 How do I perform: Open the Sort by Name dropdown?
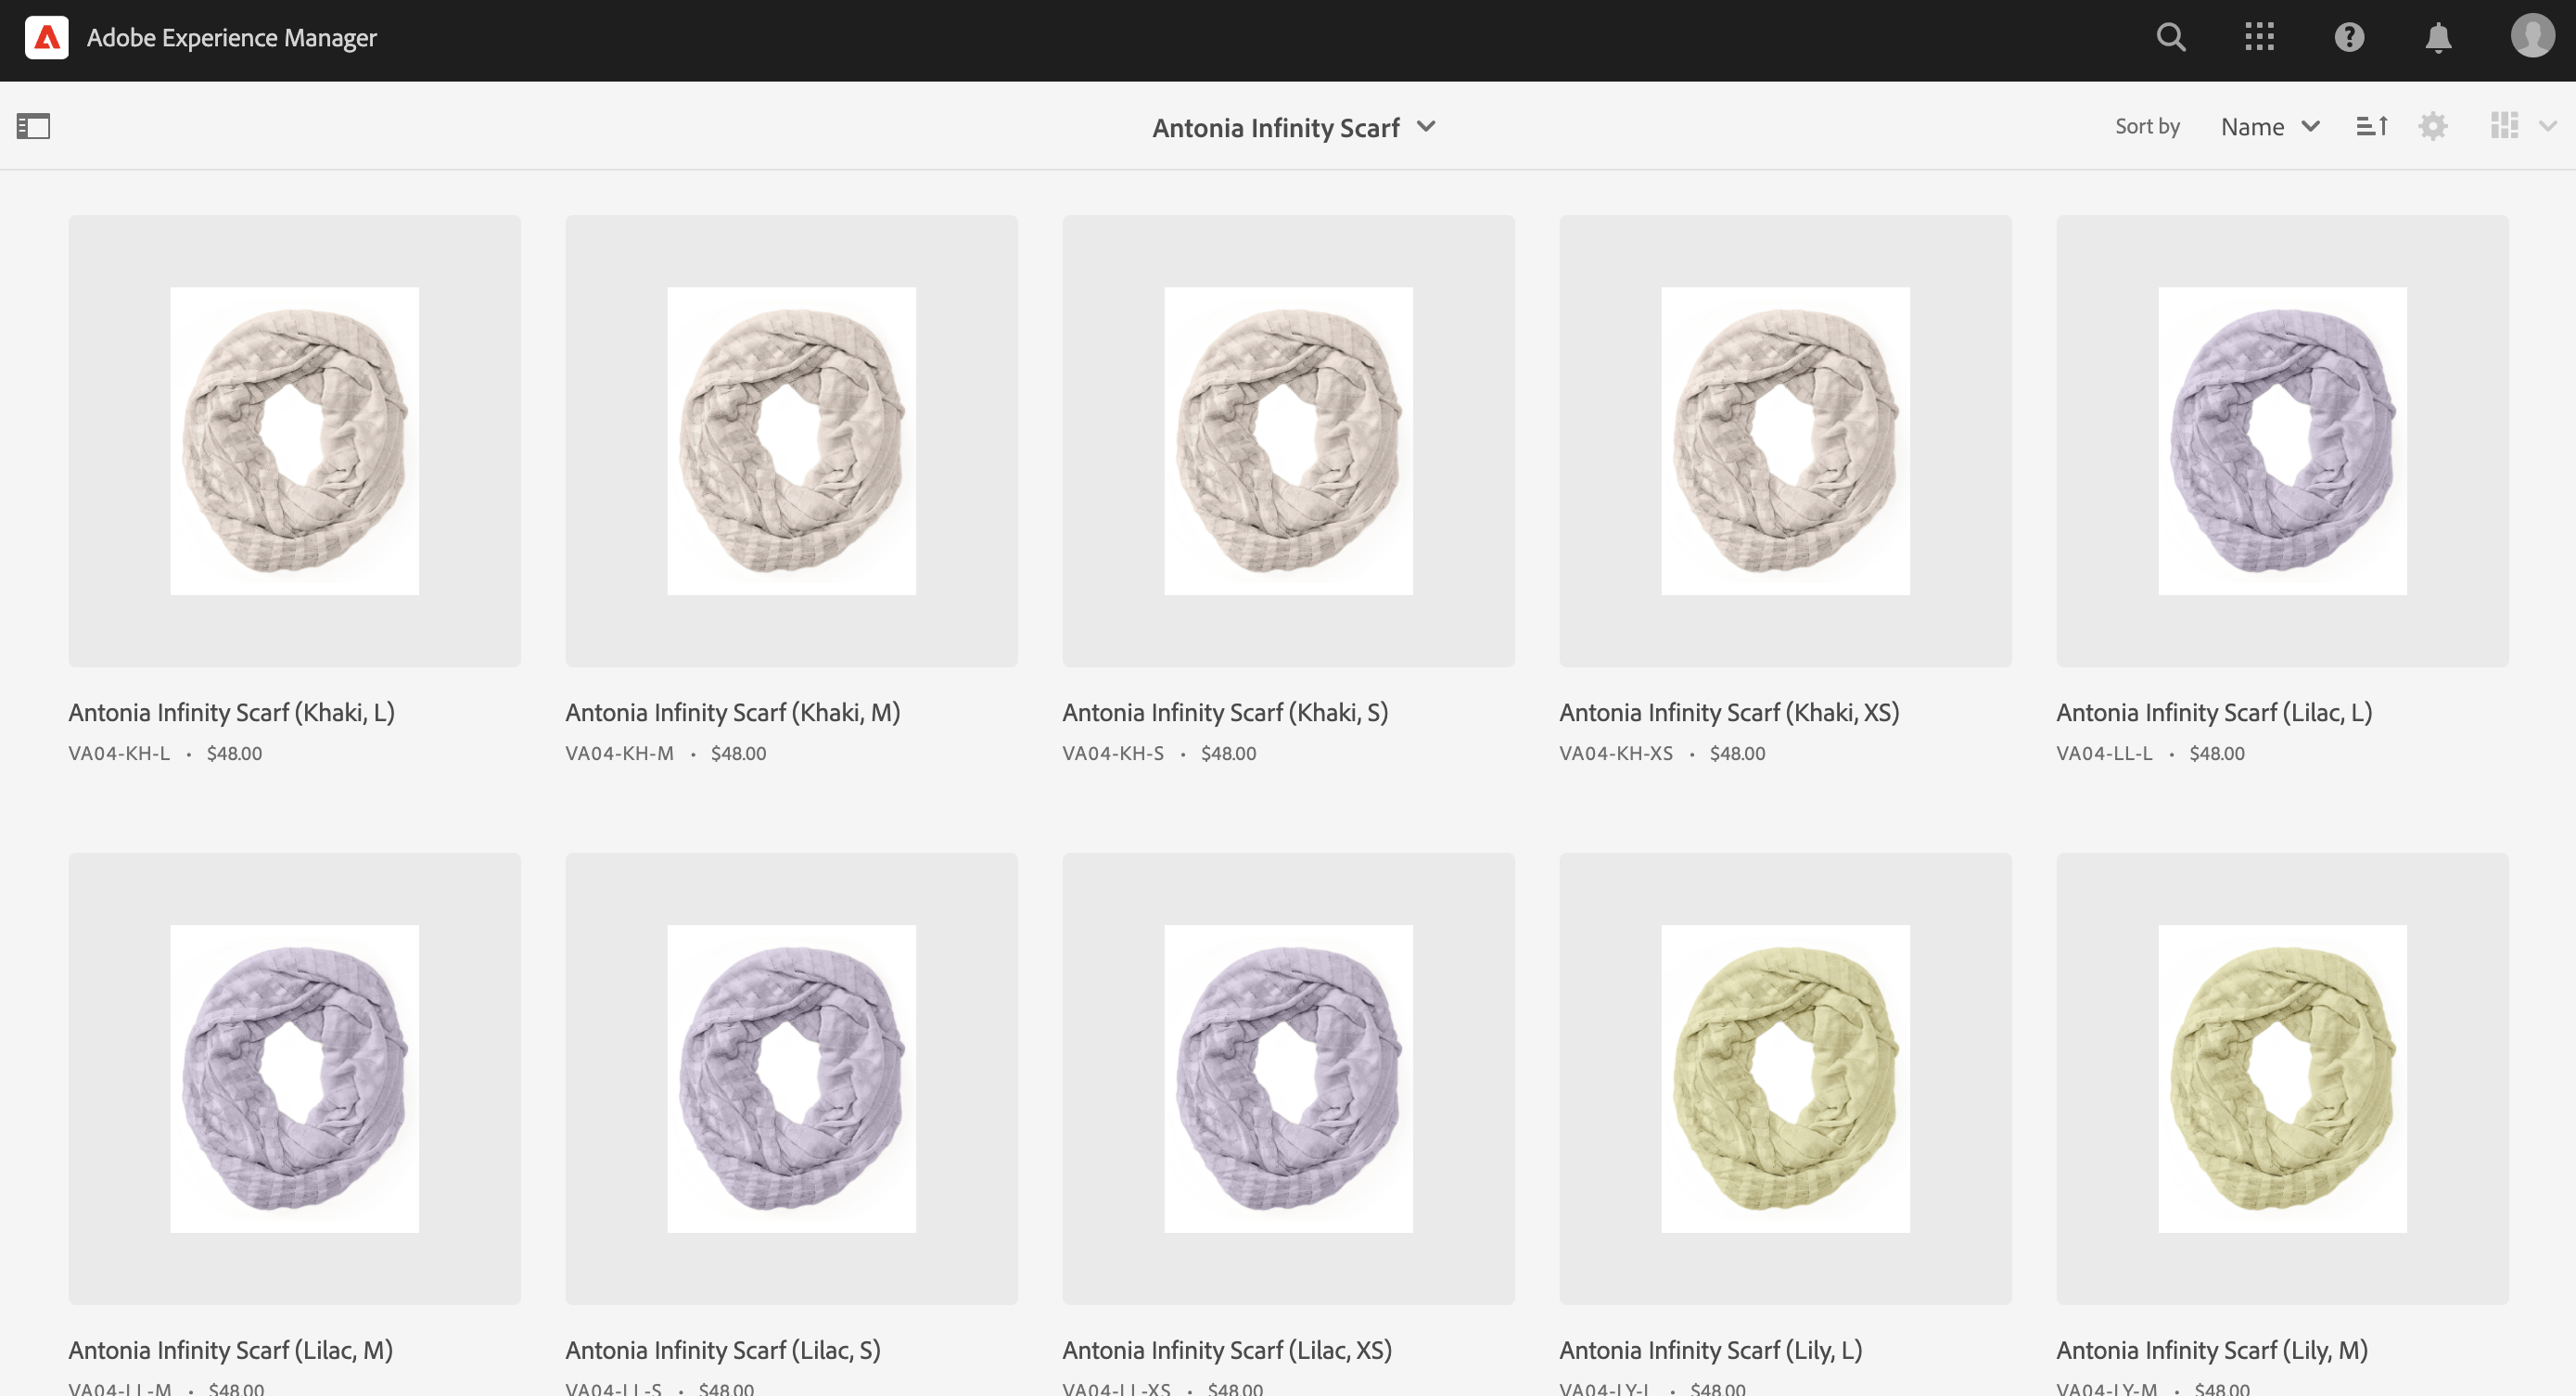(x=2268, y=127)
